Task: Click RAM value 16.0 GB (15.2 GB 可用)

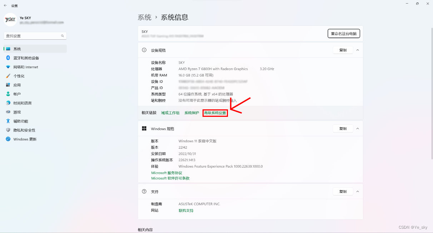Action: click(x=196, y=75)
